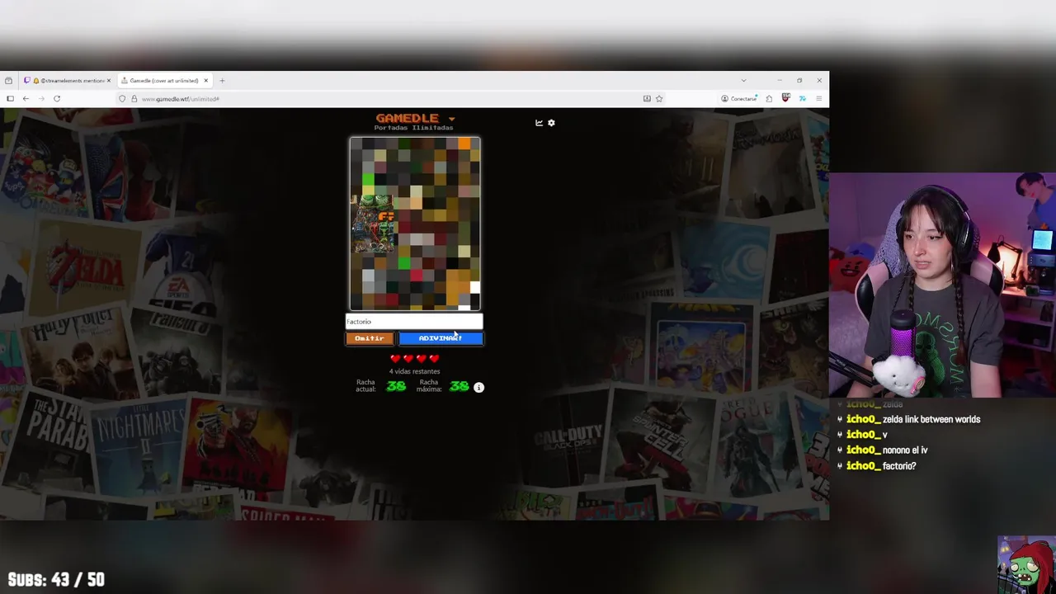1056x594 pixels.
Task: Close the streamelements mention tab
Action: 108,81
